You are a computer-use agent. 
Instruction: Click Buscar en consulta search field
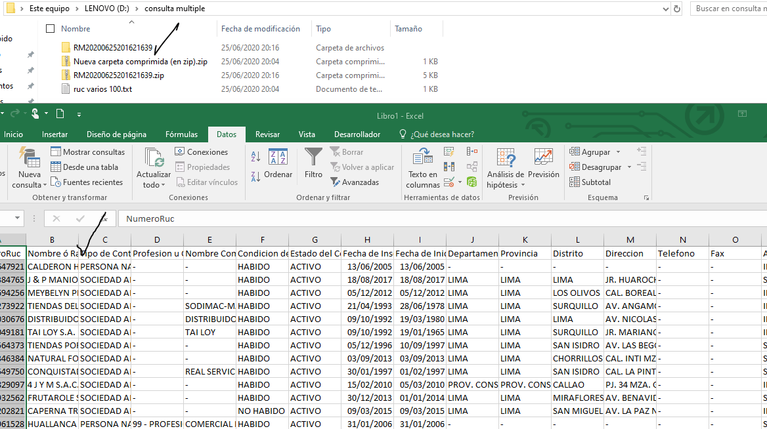coord(728,9)
